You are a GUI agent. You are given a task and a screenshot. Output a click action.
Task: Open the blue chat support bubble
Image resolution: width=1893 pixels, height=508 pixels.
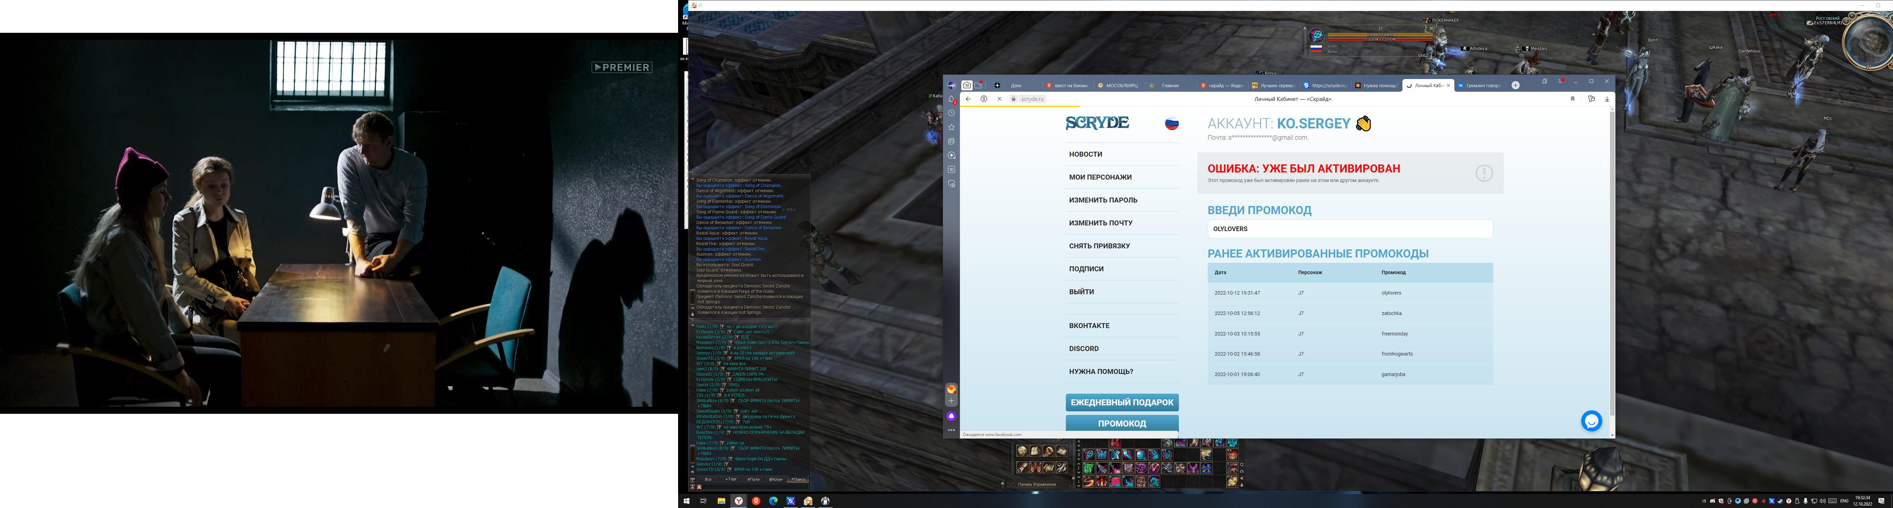1591,421
